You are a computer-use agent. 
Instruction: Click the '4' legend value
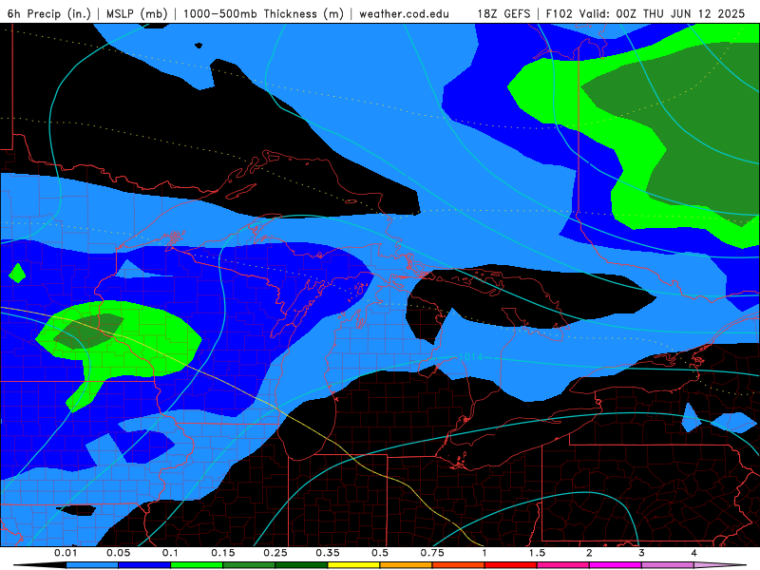694,553
